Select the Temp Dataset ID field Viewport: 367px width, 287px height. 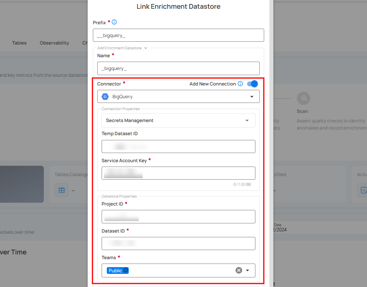(178, 146)
